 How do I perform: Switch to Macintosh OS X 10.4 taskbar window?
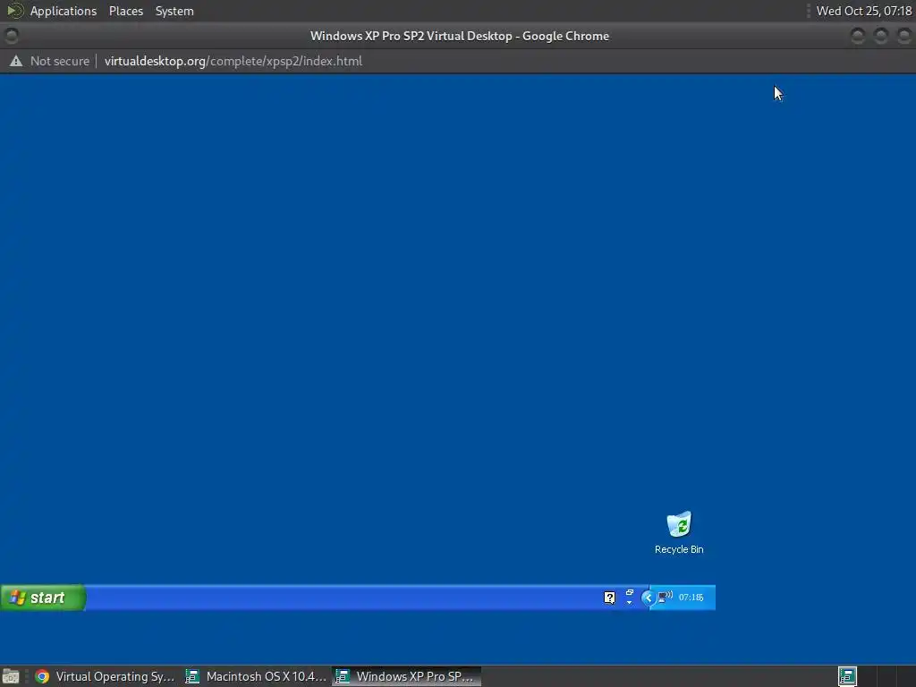click(x=256, y=676)
